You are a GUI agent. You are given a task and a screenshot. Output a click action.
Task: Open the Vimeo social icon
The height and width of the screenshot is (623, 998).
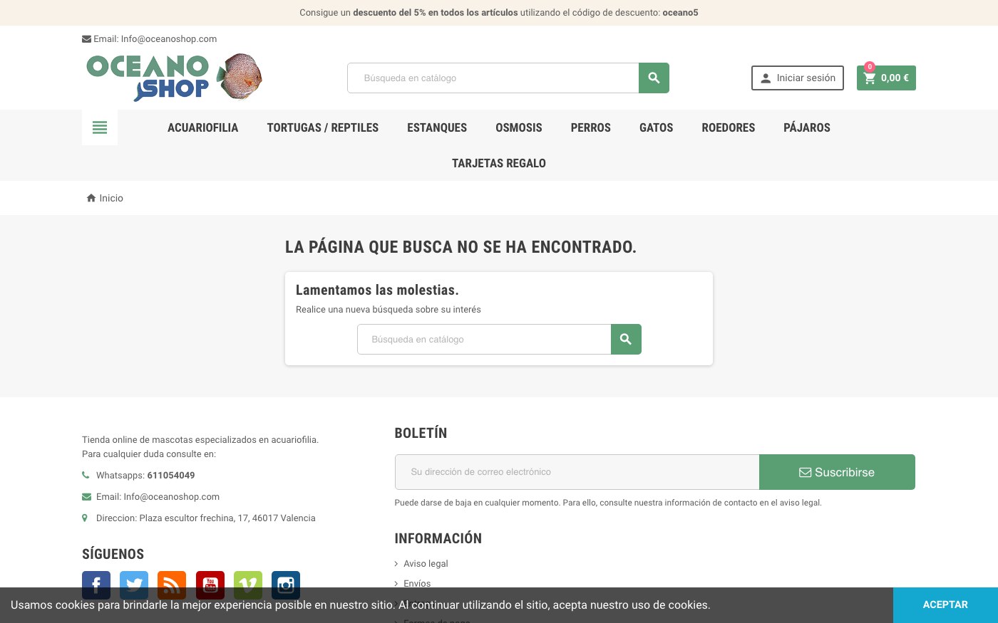pyautogui.click(x=248, y=585)
